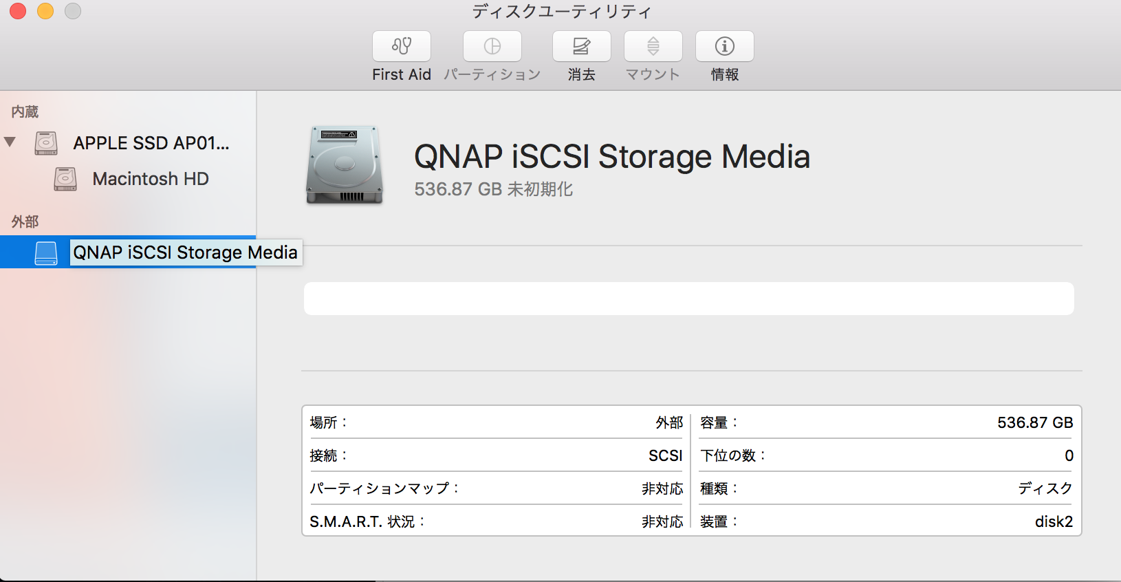Click the ディスクユーティリティ window title
Viewport: 1121px width, 582px height.
pos(561,11)
